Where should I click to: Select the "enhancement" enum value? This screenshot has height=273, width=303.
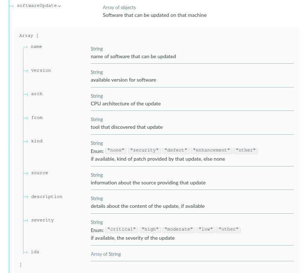(211, 150)
